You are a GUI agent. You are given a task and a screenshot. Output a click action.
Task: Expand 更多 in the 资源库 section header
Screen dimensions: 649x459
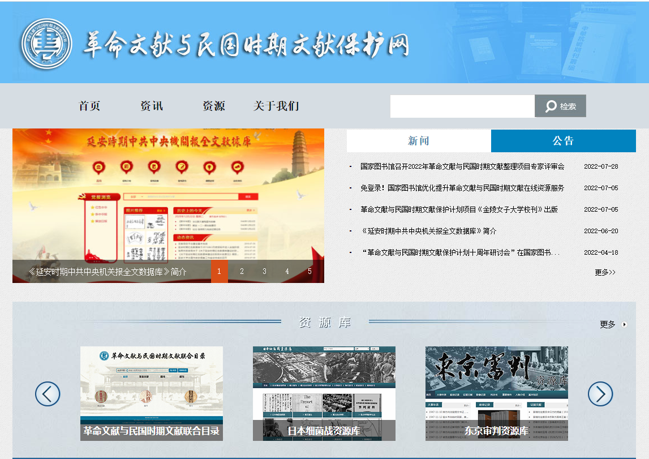tap(613, 324)
